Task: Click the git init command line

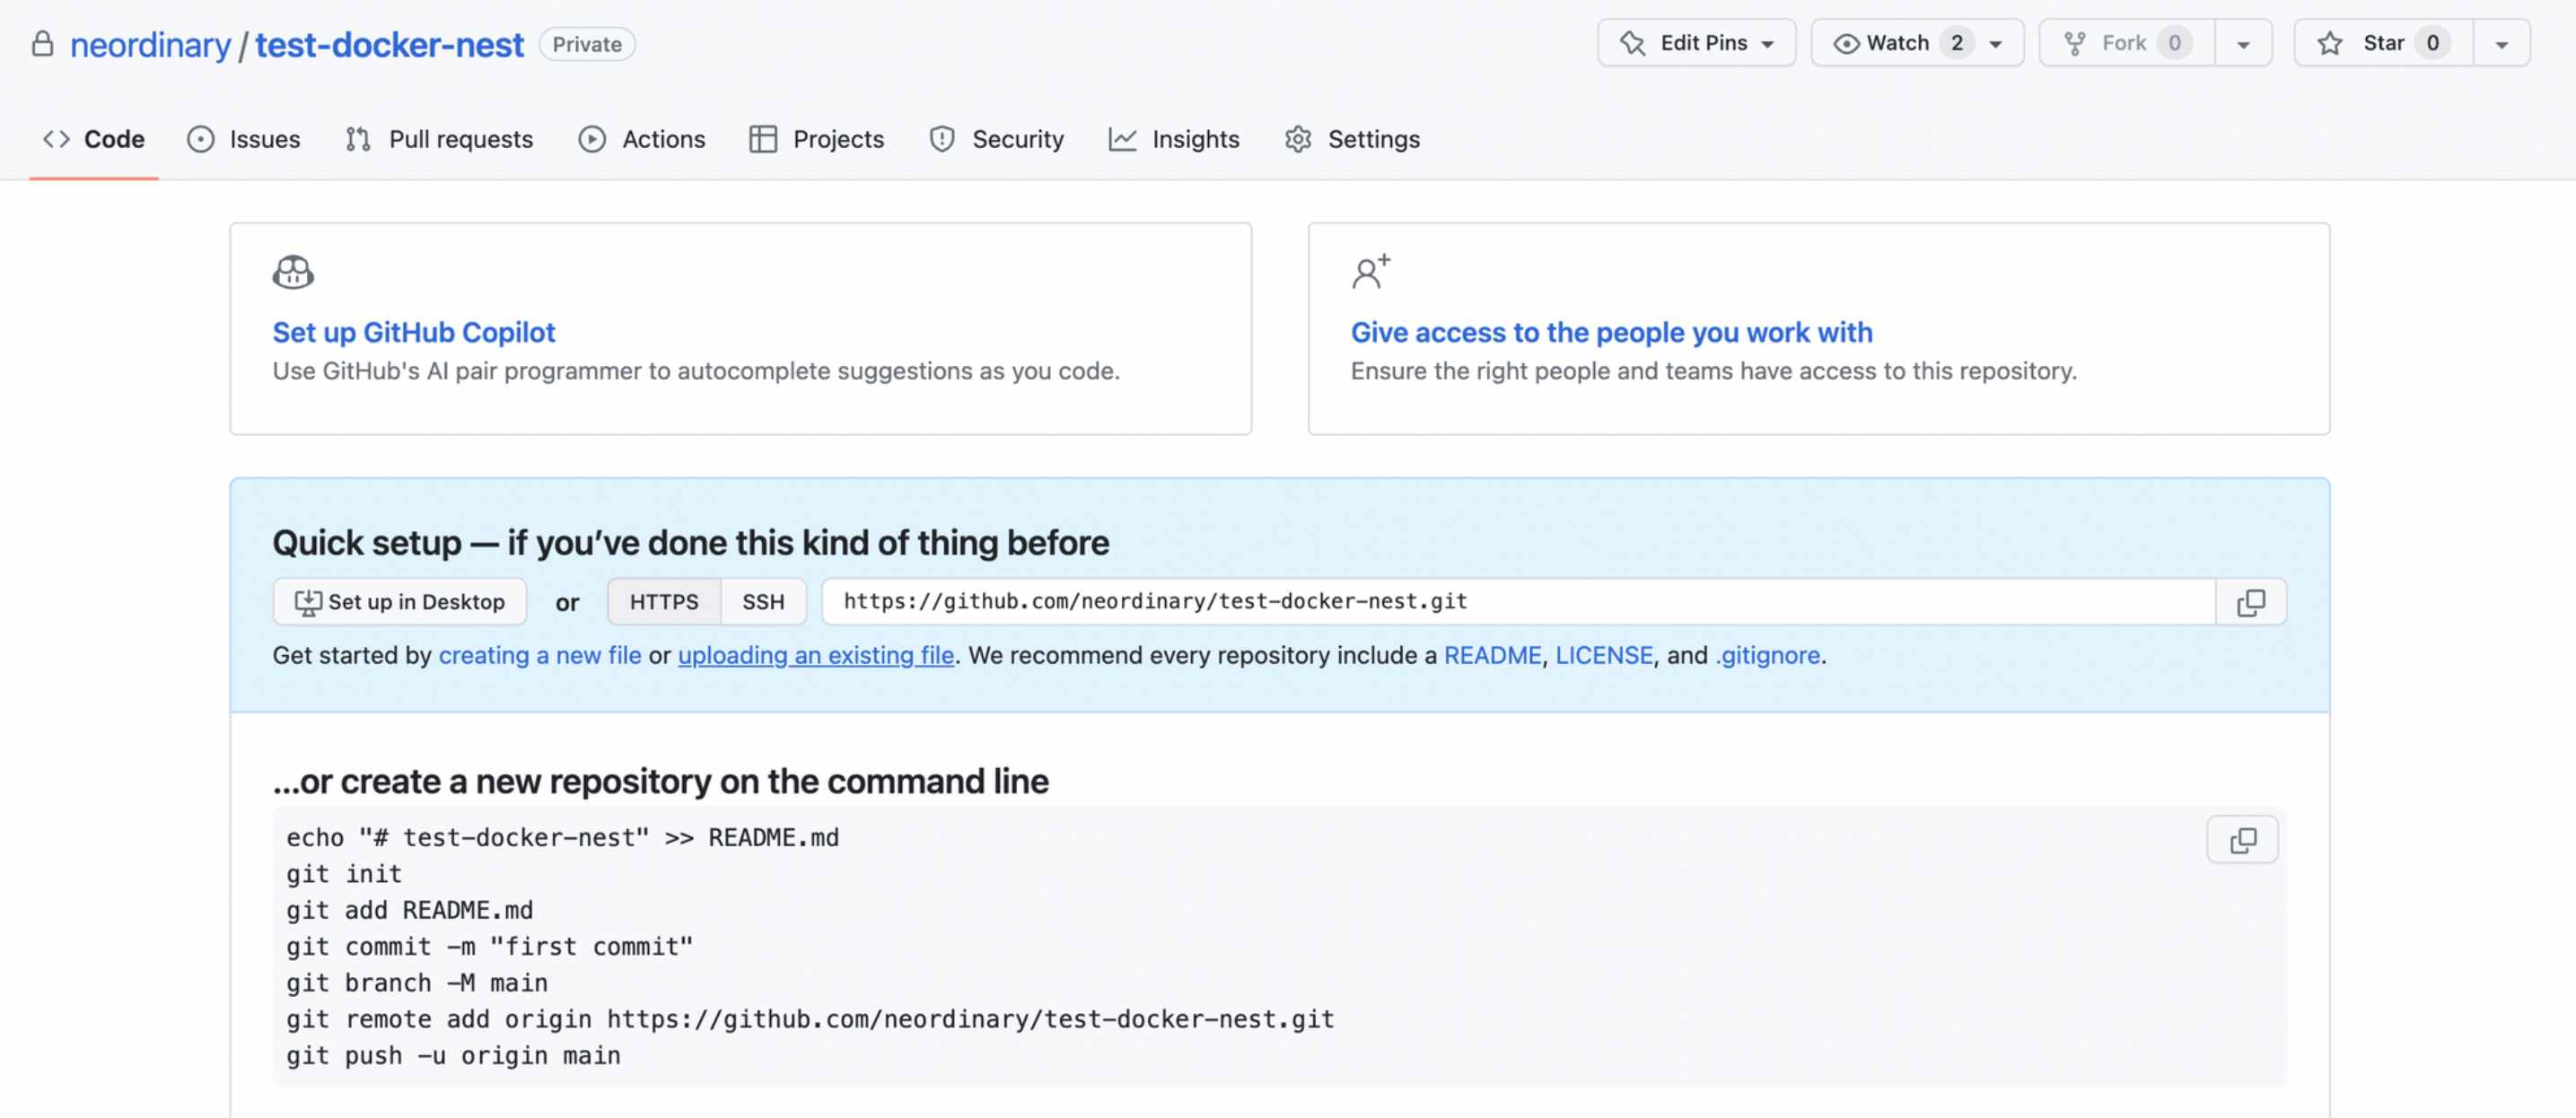Action: 344,874
